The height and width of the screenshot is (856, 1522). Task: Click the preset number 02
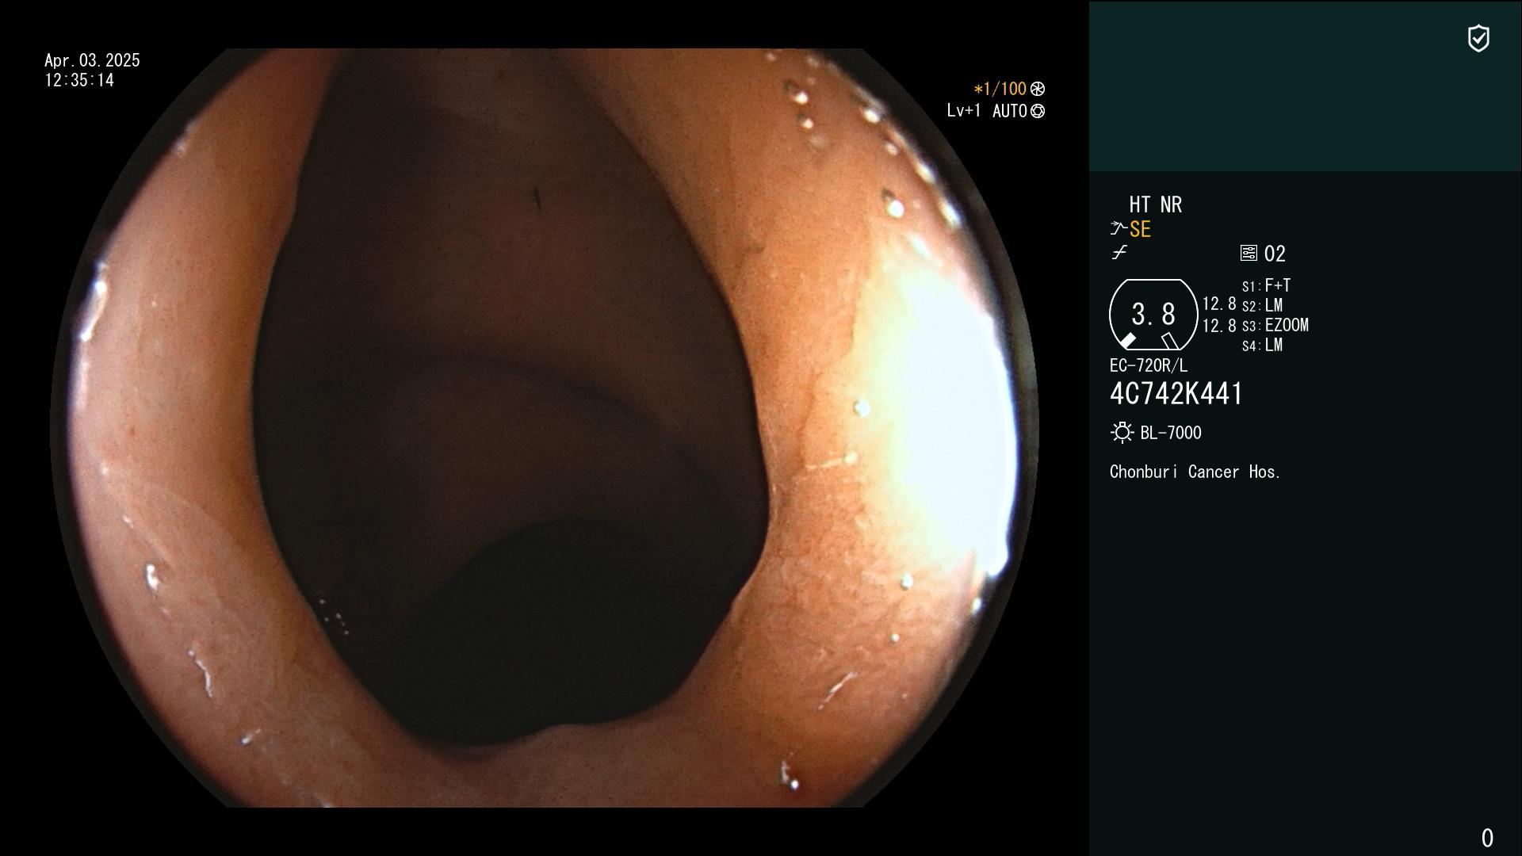click(x=1275, y=254)
